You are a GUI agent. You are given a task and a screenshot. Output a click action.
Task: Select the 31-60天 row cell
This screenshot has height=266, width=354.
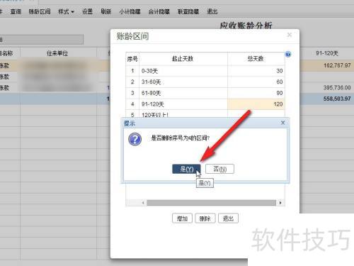pyautogui.click(x=183, y=82)
